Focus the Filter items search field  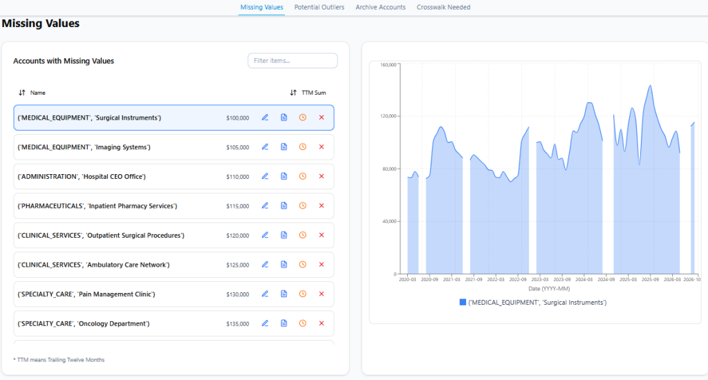292,61
